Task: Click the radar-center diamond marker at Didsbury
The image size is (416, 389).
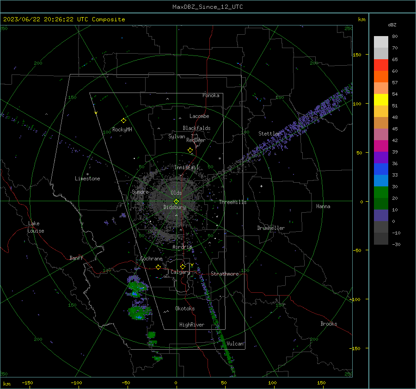Action: (176, 202)
